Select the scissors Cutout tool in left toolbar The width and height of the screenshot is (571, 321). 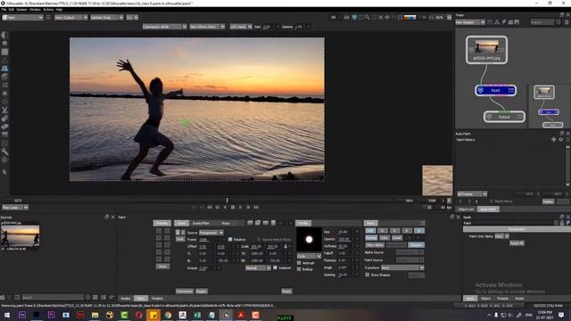pyautogui.click(x=4, y=110)
